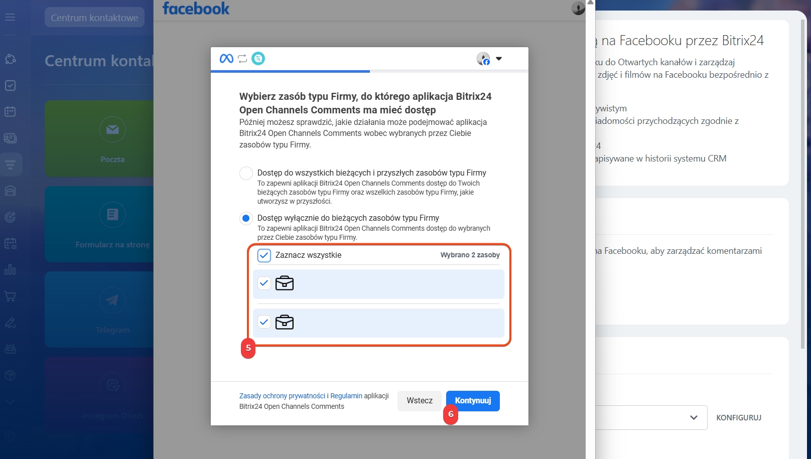811x459 pixels.
Task: Open the e-signature pen icon in sidebar
Action: (x=10, y=323)
